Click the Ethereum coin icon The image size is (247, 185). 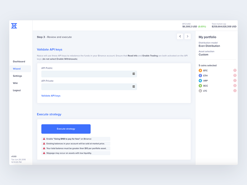[x=200, y=76]
